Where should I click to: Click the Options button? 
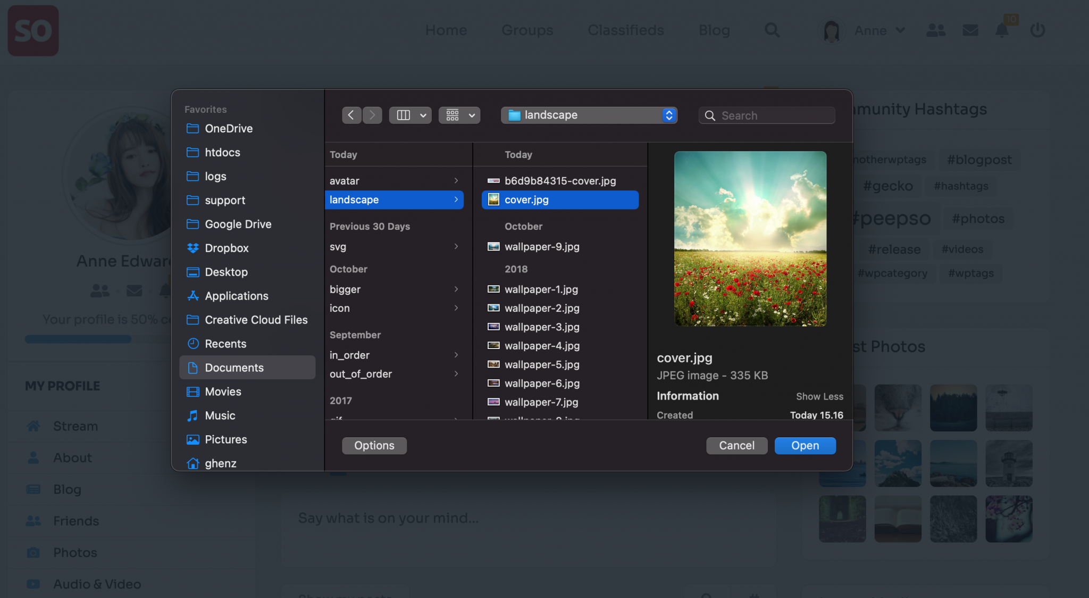(374, 446)
